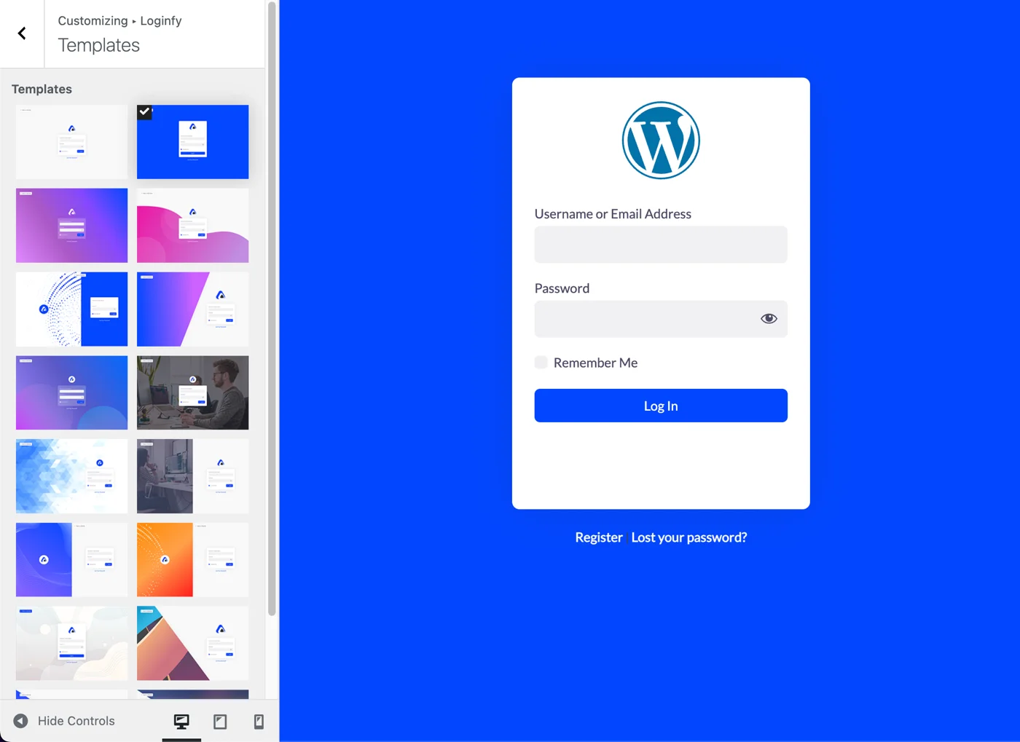The image size is (1020, 742).
Task: Check the Remember Me checkbox
Action: coord(541,362)
